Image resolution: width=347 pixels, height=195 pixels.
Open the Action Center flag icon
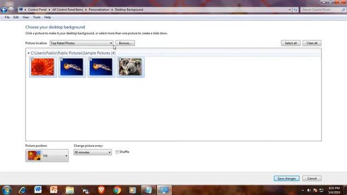pyautogui.click(x=315, y=190)
